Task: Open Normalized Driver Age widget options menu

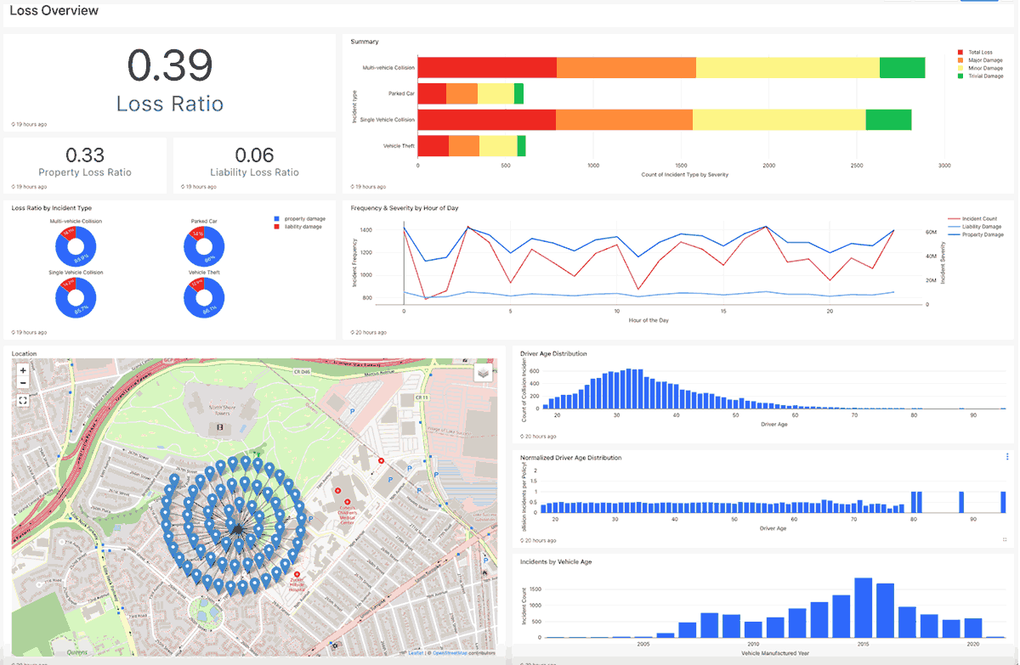Action: coord(1007,457)
